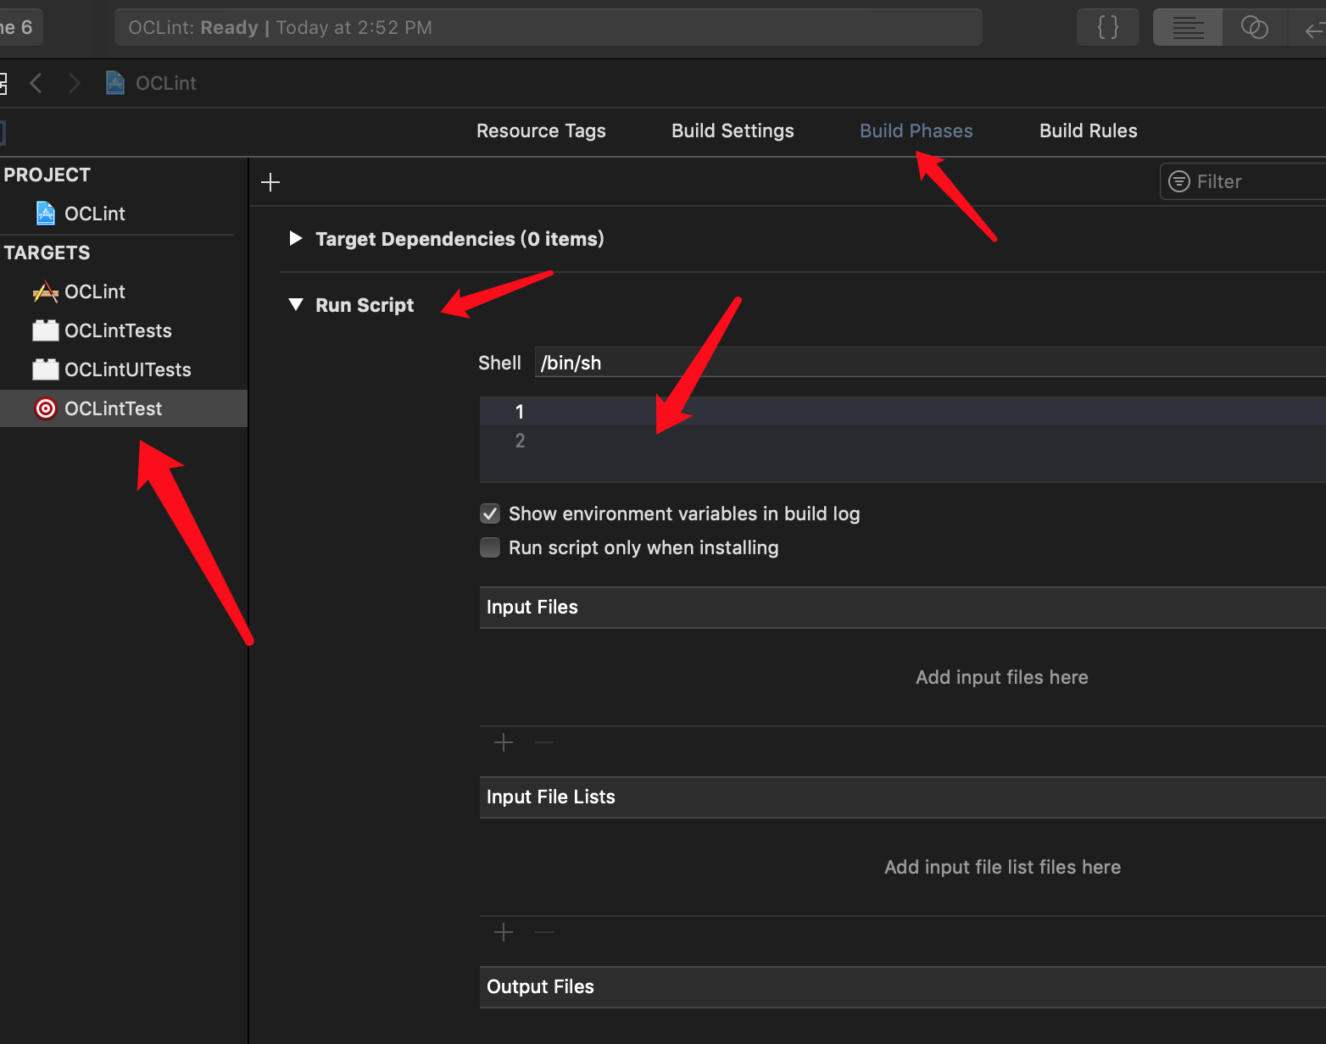Screen dimensions: 1326x1044
Task: Add an input file list with plus
Action: 504,933
